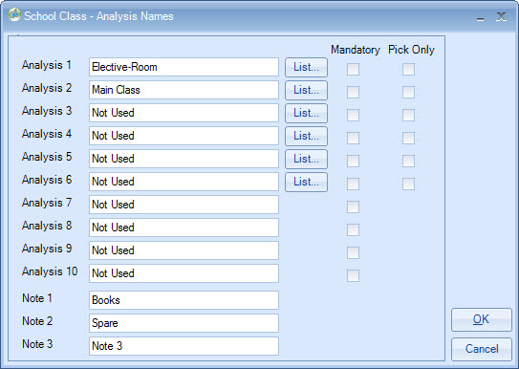Open the List button beside Analysis 4
This screenshot has height=369, width=519.
(306, 136)
